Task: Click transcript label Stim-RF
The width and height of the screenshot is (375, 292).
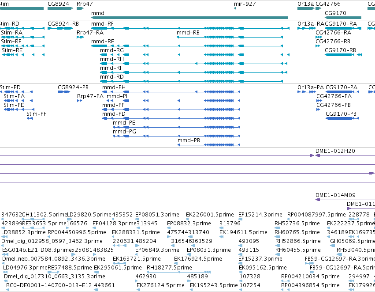Action: [11, 42]
